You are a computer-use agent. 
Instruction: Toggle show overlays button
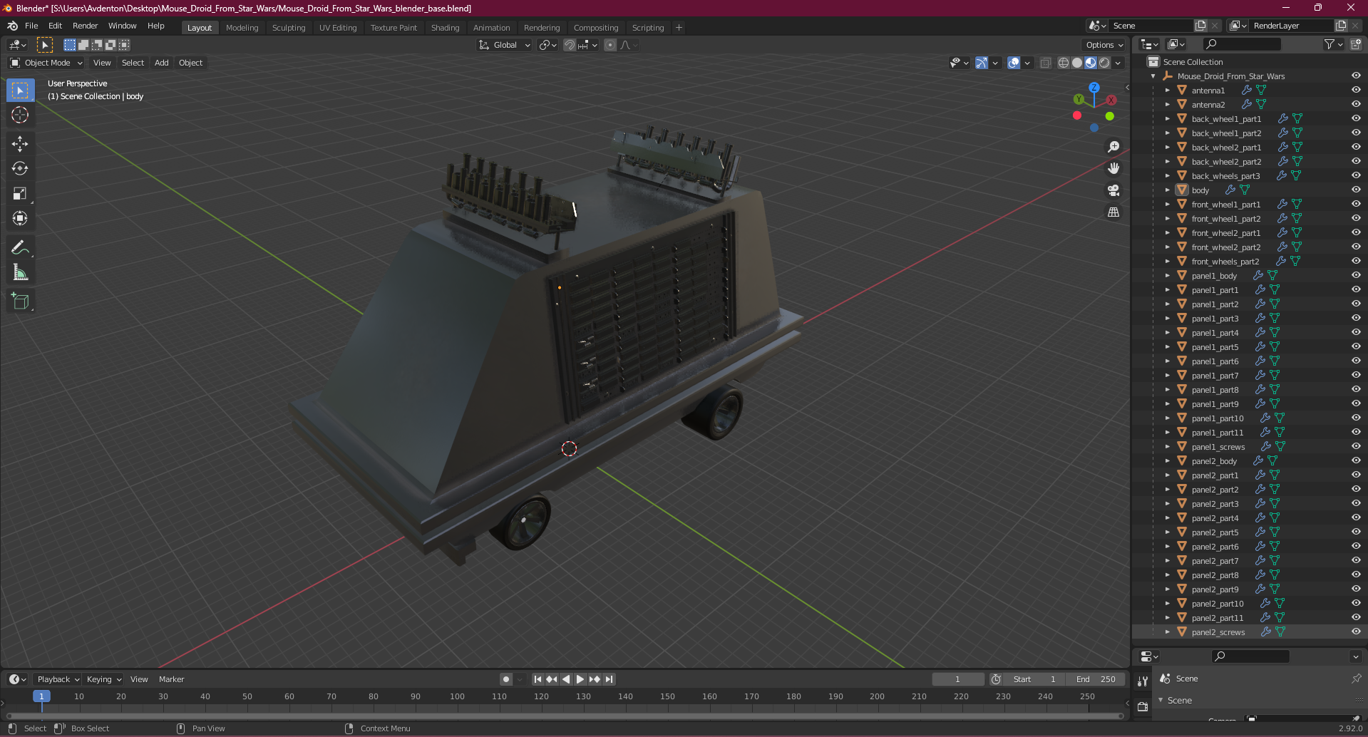click(x=1014, y=63)
